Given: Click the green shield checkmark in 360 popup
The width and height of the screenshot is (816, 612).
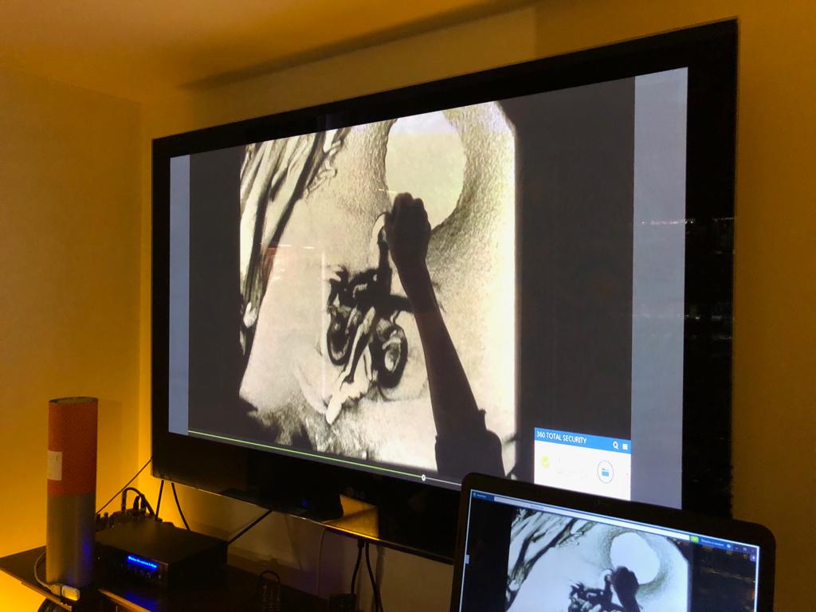Looking at the screenshot, I should click(x=545, y=462).
